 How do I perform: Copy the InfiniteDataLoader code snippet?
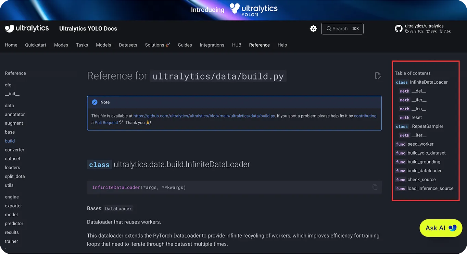coord(375,187)
